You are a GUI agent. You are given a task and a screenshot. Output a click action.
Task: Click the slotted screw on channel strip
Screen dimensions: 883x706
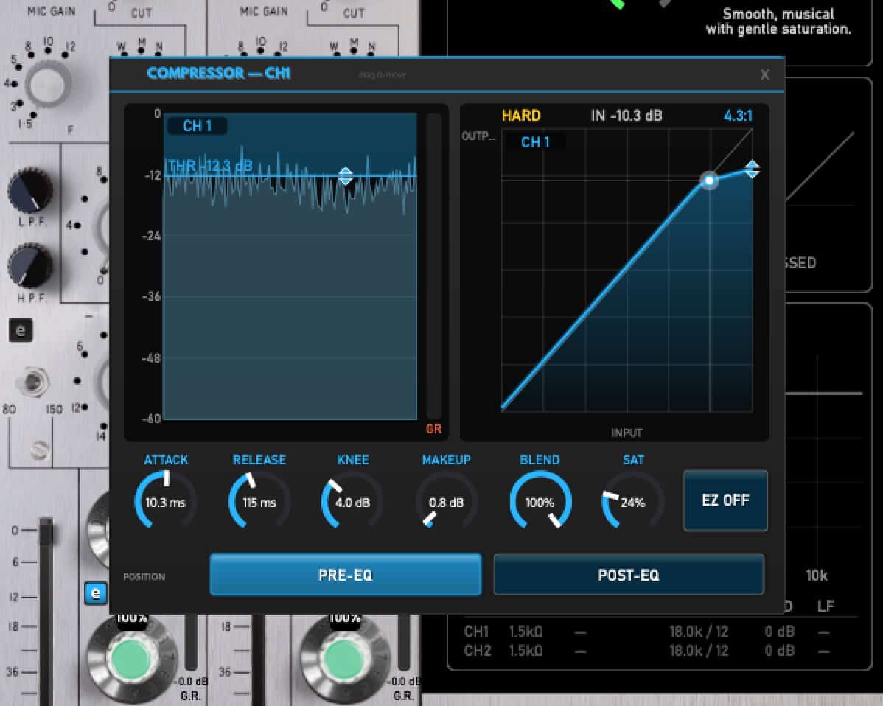39,450
